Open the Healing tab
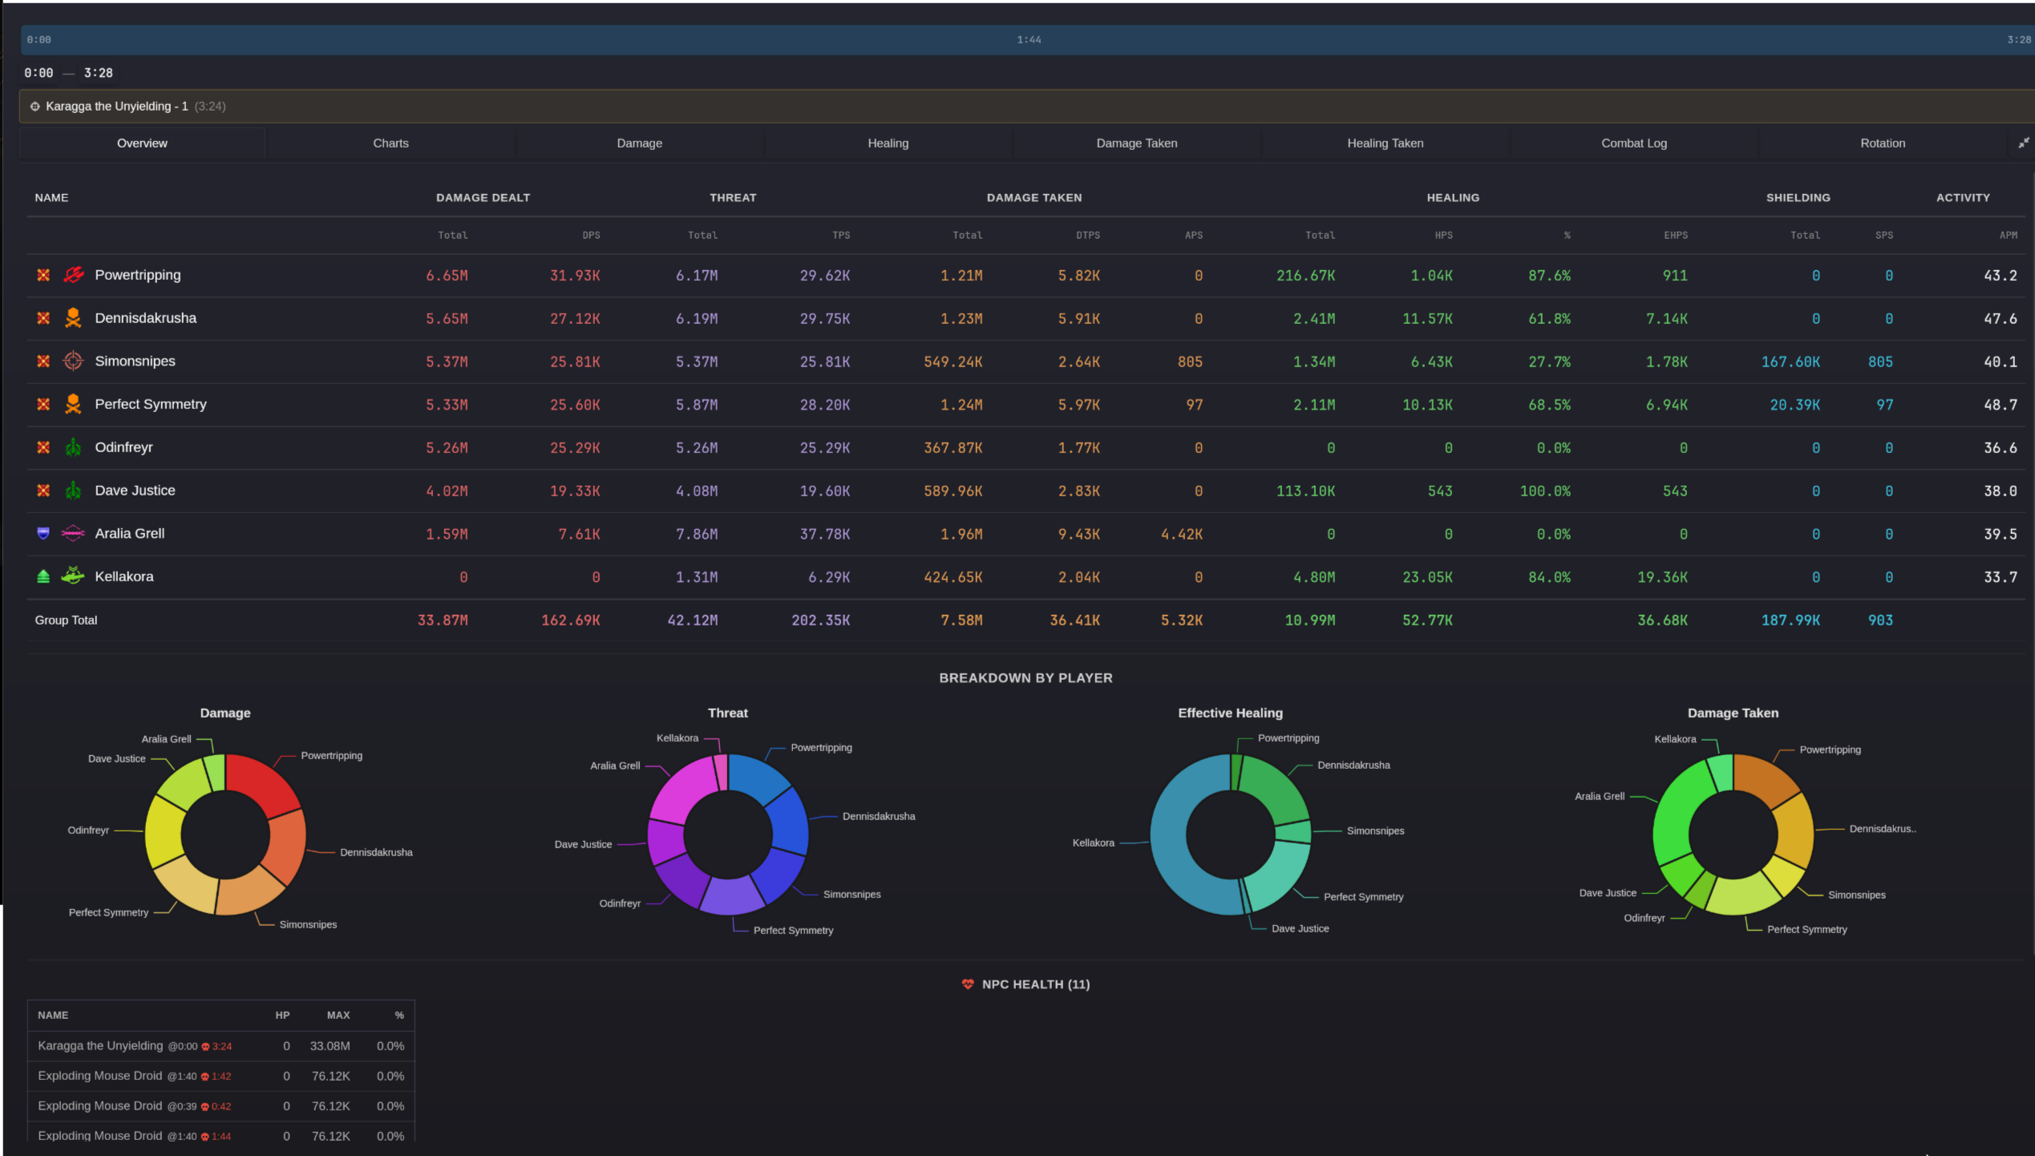This screenshot has width=2035, height=1156. [888, 143]
